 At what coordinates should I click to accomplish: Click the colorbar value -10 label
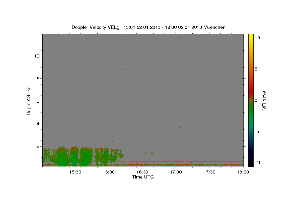[258, 163]
